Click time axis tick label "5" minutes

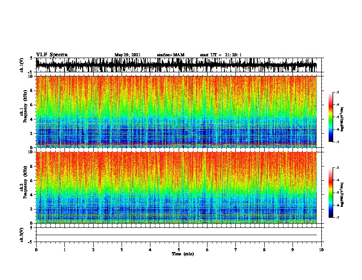[x=179, y=250]
